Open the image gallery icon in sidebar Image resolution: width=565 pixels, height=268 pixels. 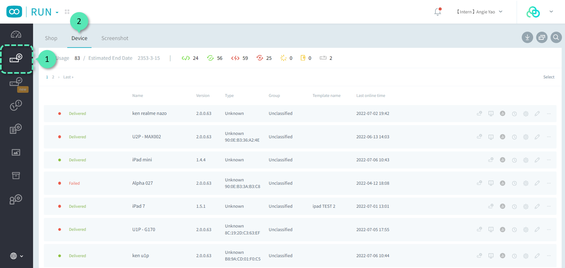(x=16, y=152)
